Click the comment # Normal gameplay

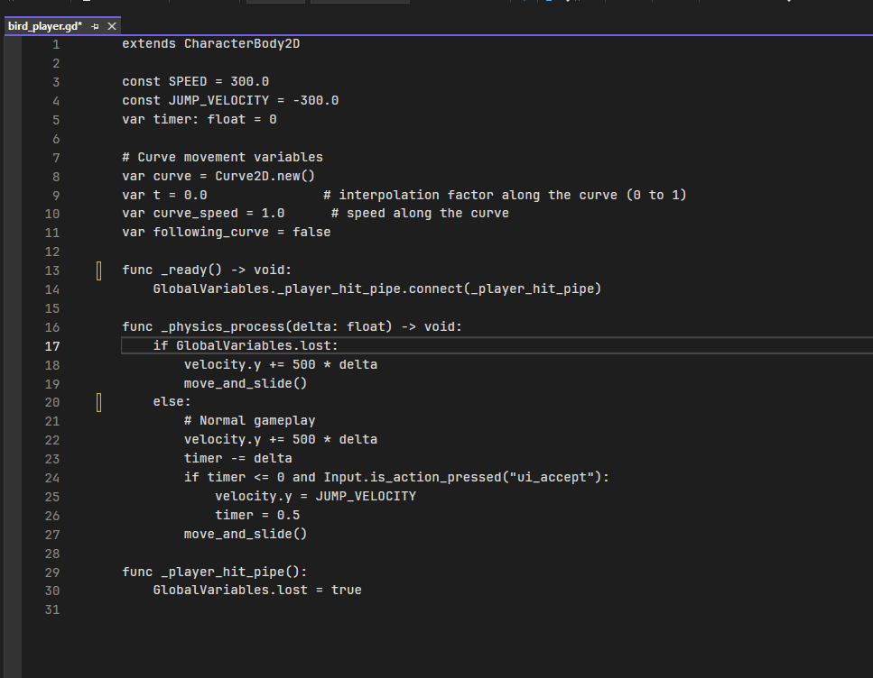249,420
